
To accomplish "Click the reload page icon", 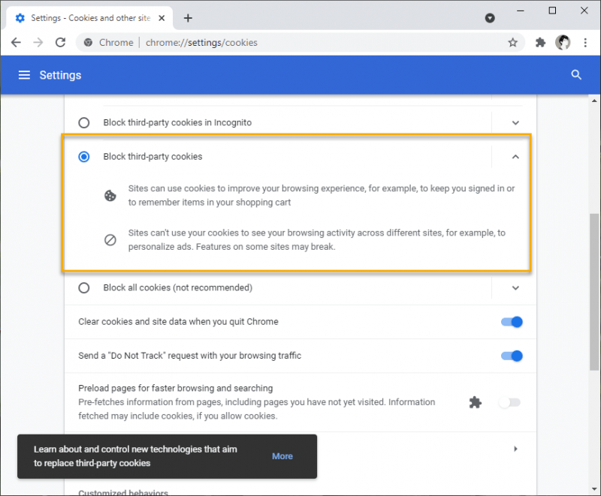I will (x=61, y=43).
